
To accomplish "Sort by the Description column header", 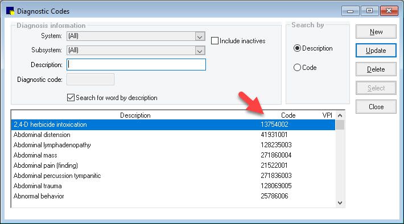I will point(135,115).
